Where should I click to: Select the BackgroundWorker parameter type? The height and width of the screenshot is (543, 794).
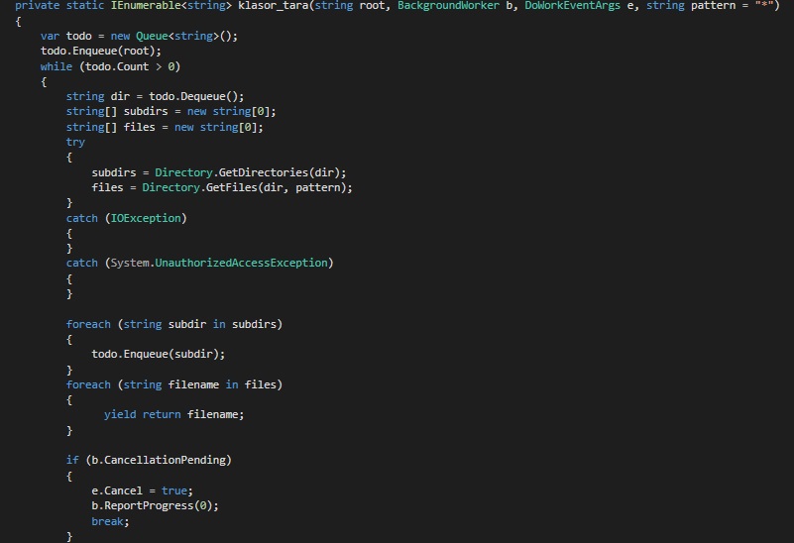448,6
